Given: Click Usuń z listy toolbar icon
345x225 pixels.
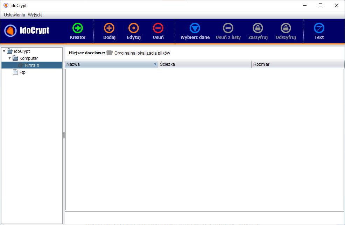Looking at the screenshot, I should pyautogui.click(x=228, y=28).
